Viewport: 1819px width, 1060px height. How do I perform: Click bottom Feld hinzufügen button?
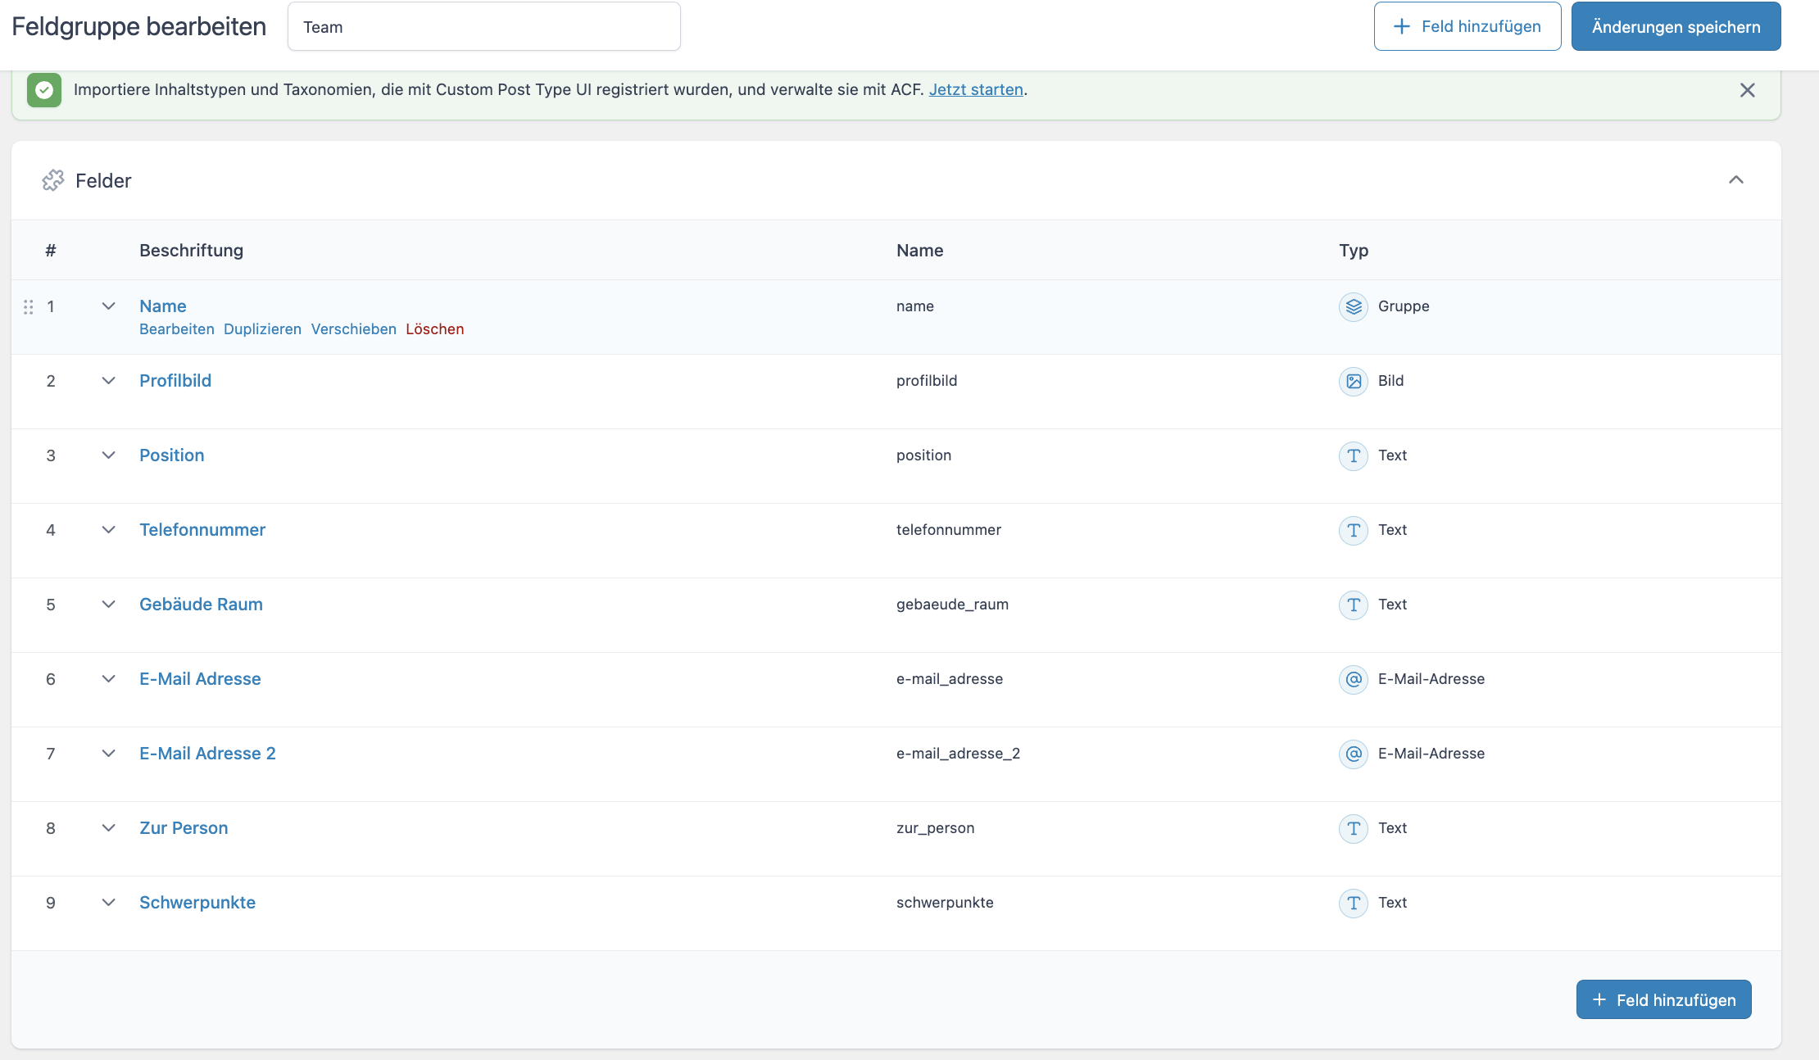1663,999
